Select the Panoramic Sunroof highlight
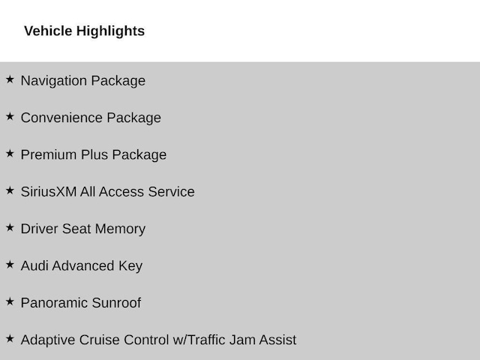480x360 pixels. [81, 303]
